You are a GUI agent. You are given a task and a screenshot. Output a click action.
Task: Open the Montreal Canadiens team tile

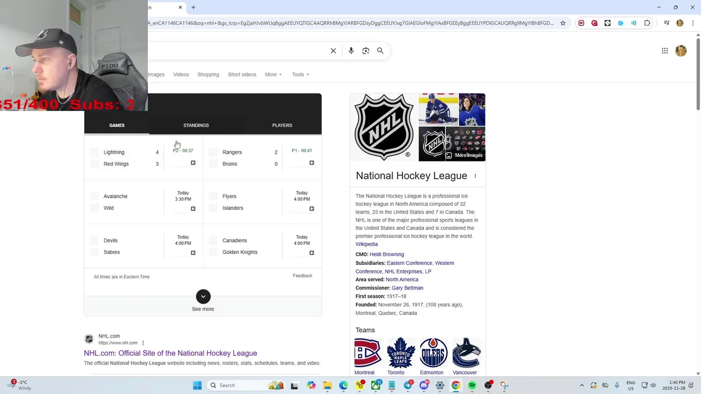(x=367, y=356)
